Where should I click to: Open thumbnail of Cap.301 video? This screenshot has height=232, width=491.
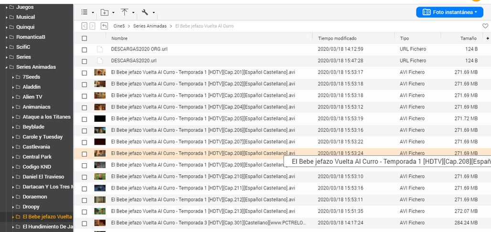tap(100, 222)
